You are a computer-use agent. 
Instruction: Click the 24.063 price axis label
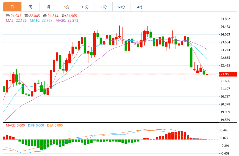tap(225, 34)
